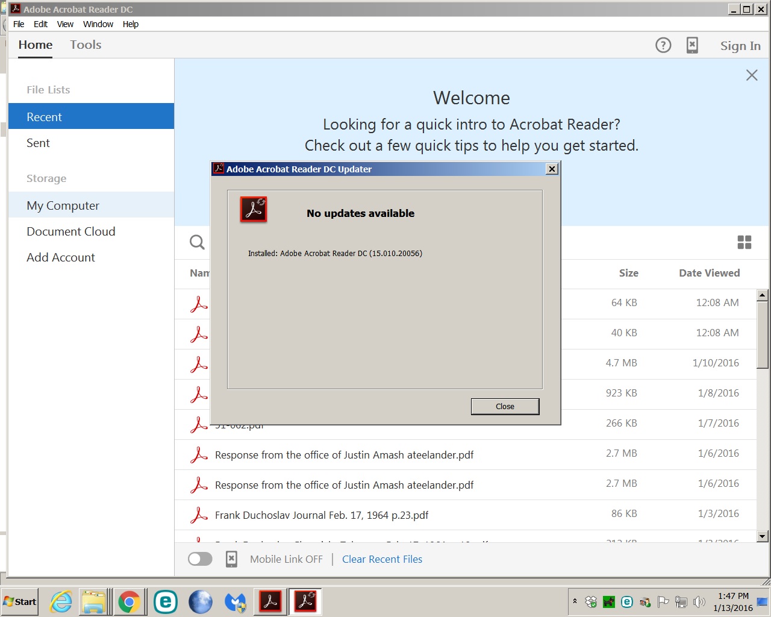This screenshot has width=771, height=617.
Task: Open blue globe browser icon in taskbar
Action: [x=200, y=601]
